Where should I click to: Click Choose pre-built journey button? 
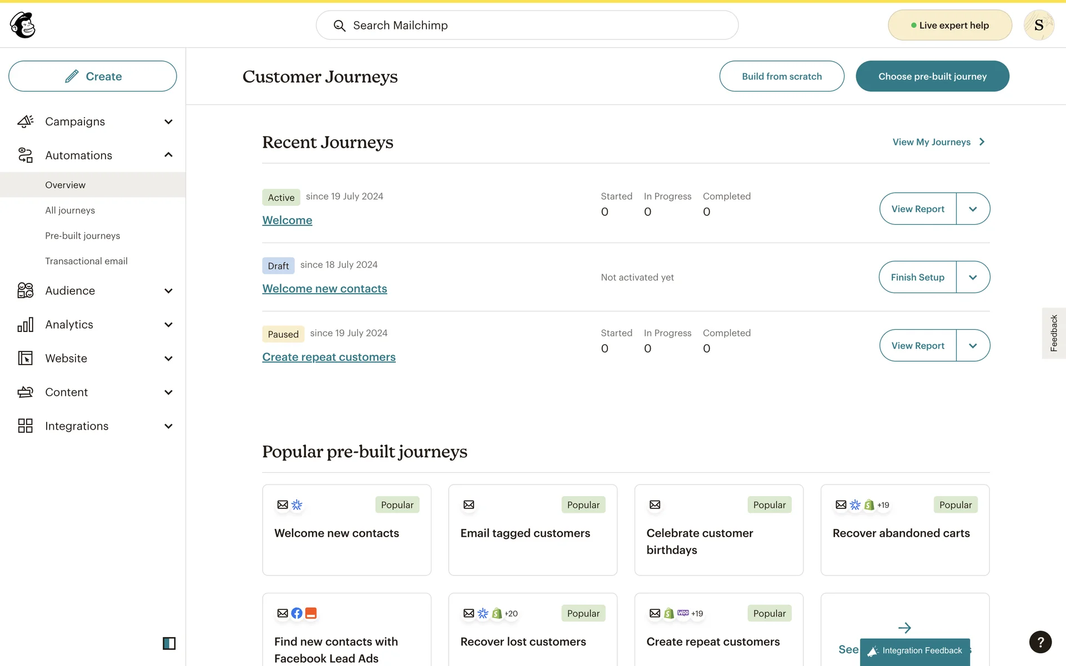[x=932, y=76]
